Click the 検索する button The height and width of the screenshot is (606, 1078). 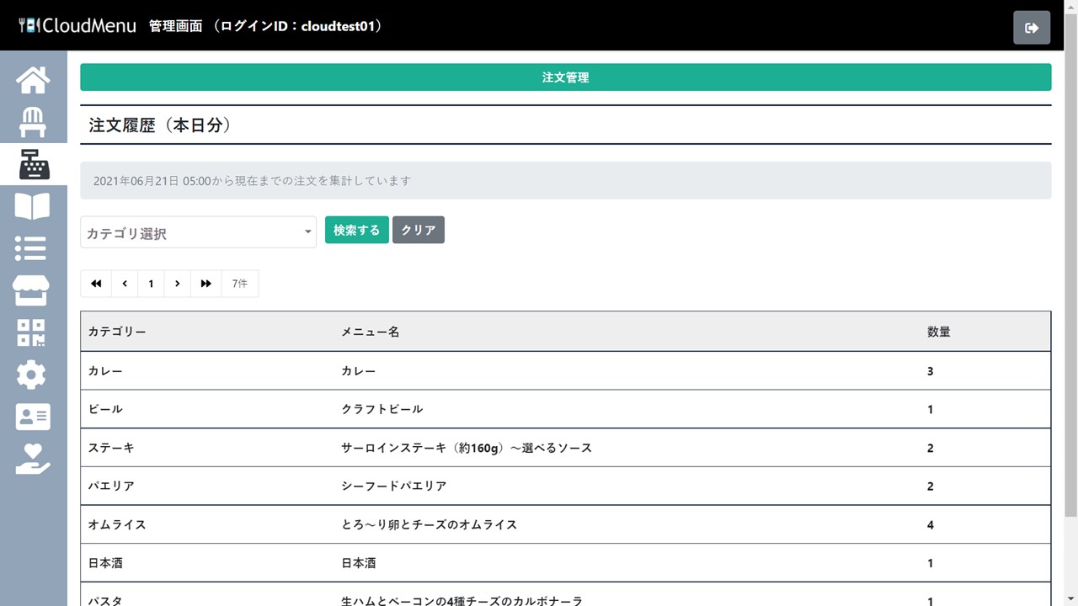pos(357,230)
